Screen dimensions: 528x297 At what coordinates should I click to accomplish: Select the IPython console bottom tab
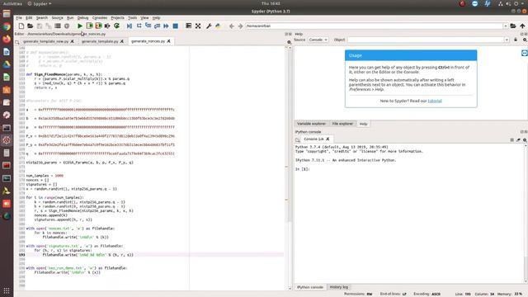click(x=310, y=287)
